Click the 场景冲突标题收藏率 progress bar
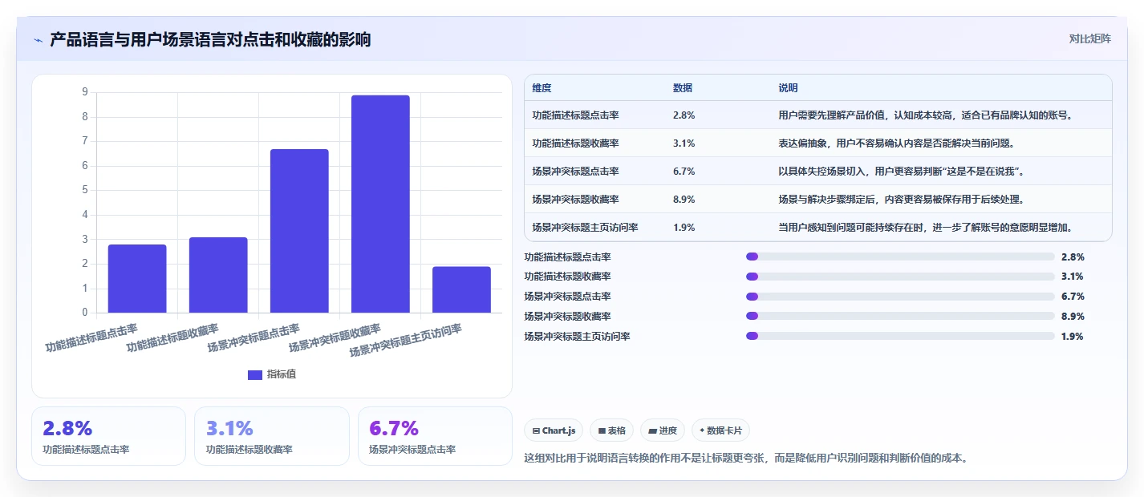 pyautogui.click(x=900, y=317)
